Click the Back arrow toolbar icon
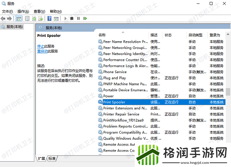This screenshot has width=231, height=167. point(3,18)
